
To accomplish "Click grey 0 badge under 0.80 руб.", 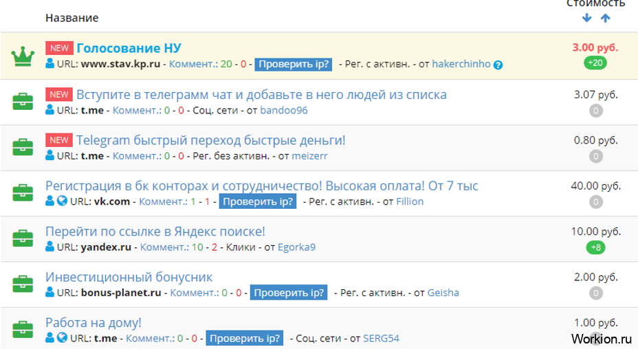I will tap(596, 156).
